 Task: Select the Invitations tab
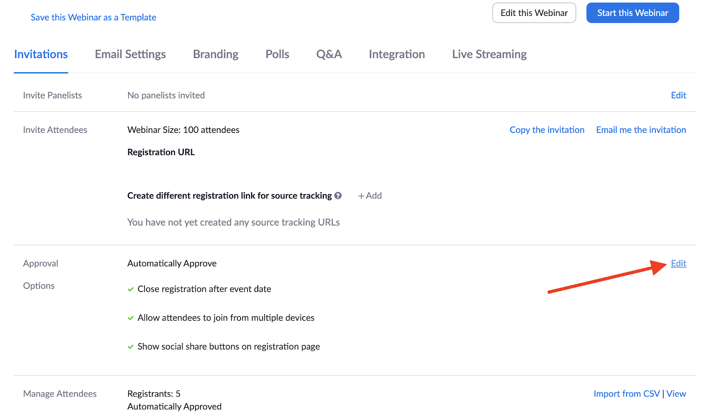coord(41,54)
